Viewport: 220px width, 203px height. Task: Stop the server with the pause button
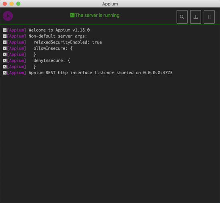209,17
